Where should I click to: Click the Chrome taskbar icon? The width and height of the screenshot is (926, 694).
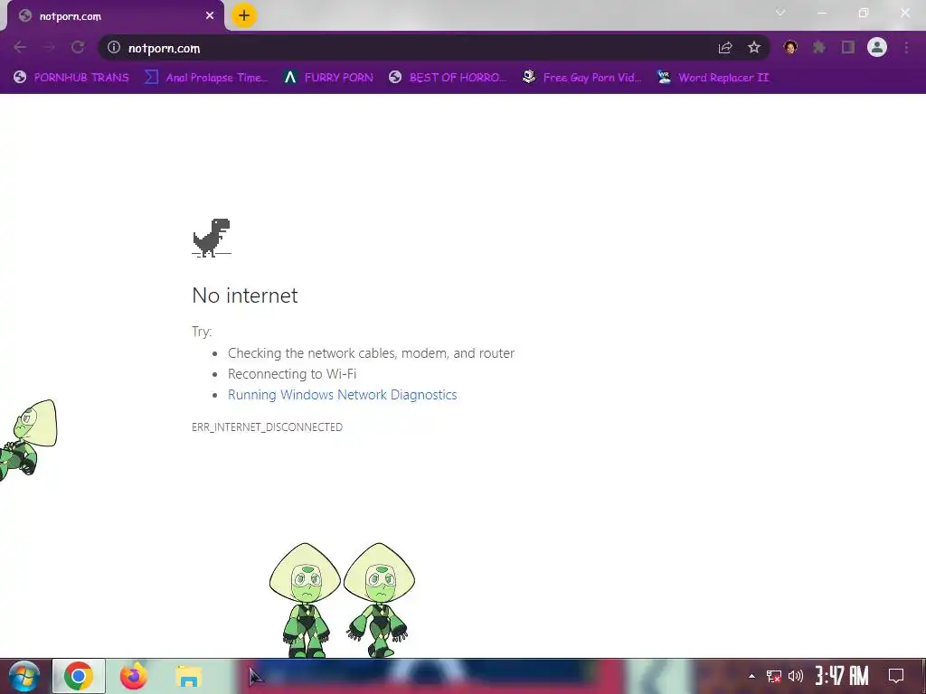coord(79,676)
